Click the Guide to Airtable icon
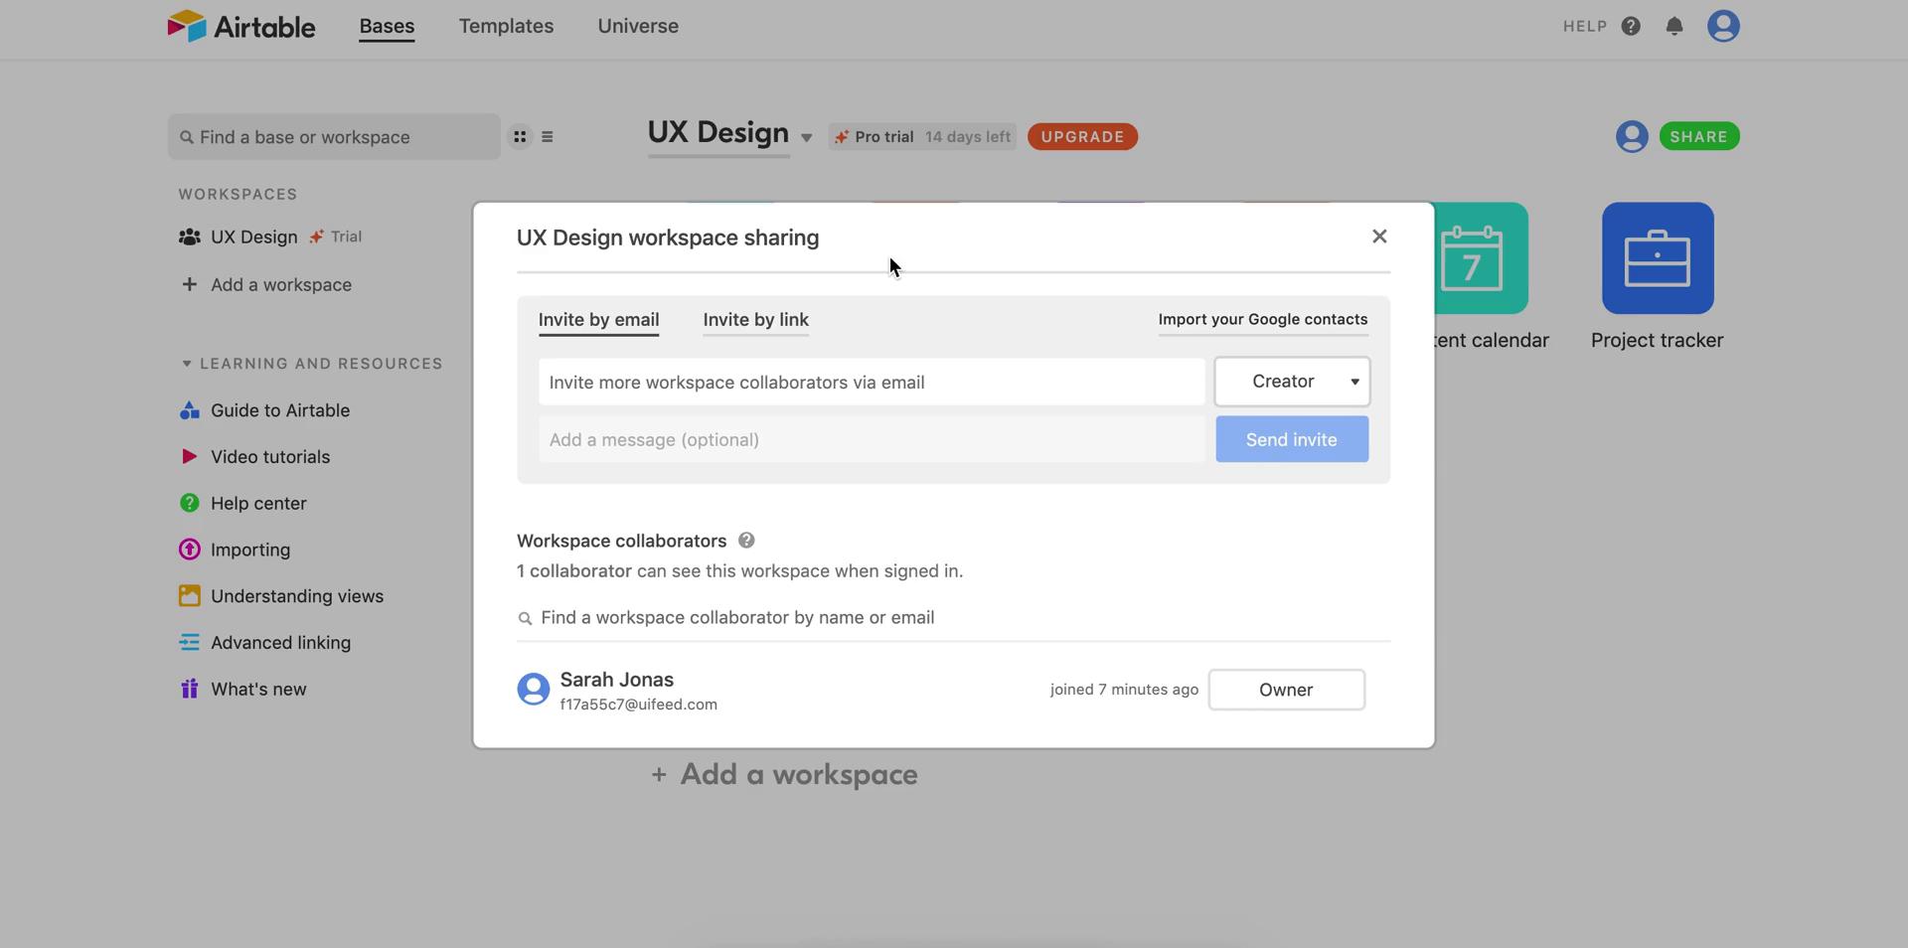 click(189, 410)
